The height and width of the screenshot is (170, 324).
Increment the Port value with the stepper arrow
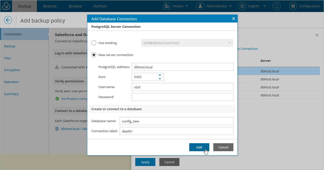160,75
